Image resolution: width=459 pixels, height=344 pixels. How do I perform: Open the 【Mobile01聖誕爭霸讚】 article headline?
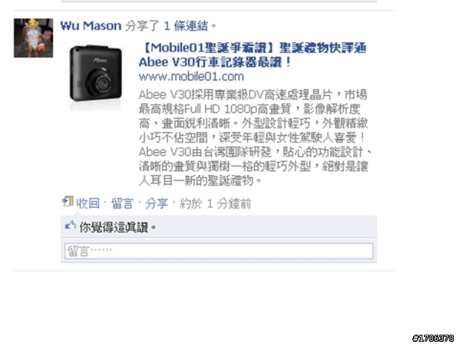pyautogui.click(x=252, y=48)
